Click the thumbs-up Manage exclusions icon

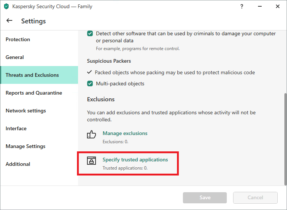91,134
